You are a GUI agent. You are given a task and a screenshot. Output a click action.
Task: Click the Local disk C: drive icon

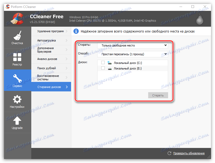pos(109,63)
